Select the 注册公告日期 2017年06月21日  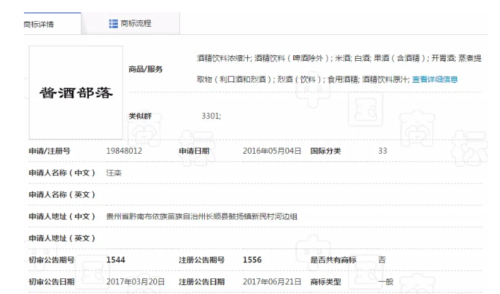point(271,281)
